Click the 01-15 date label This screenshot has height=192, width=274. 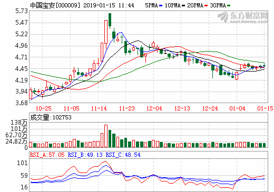[265, 108]
